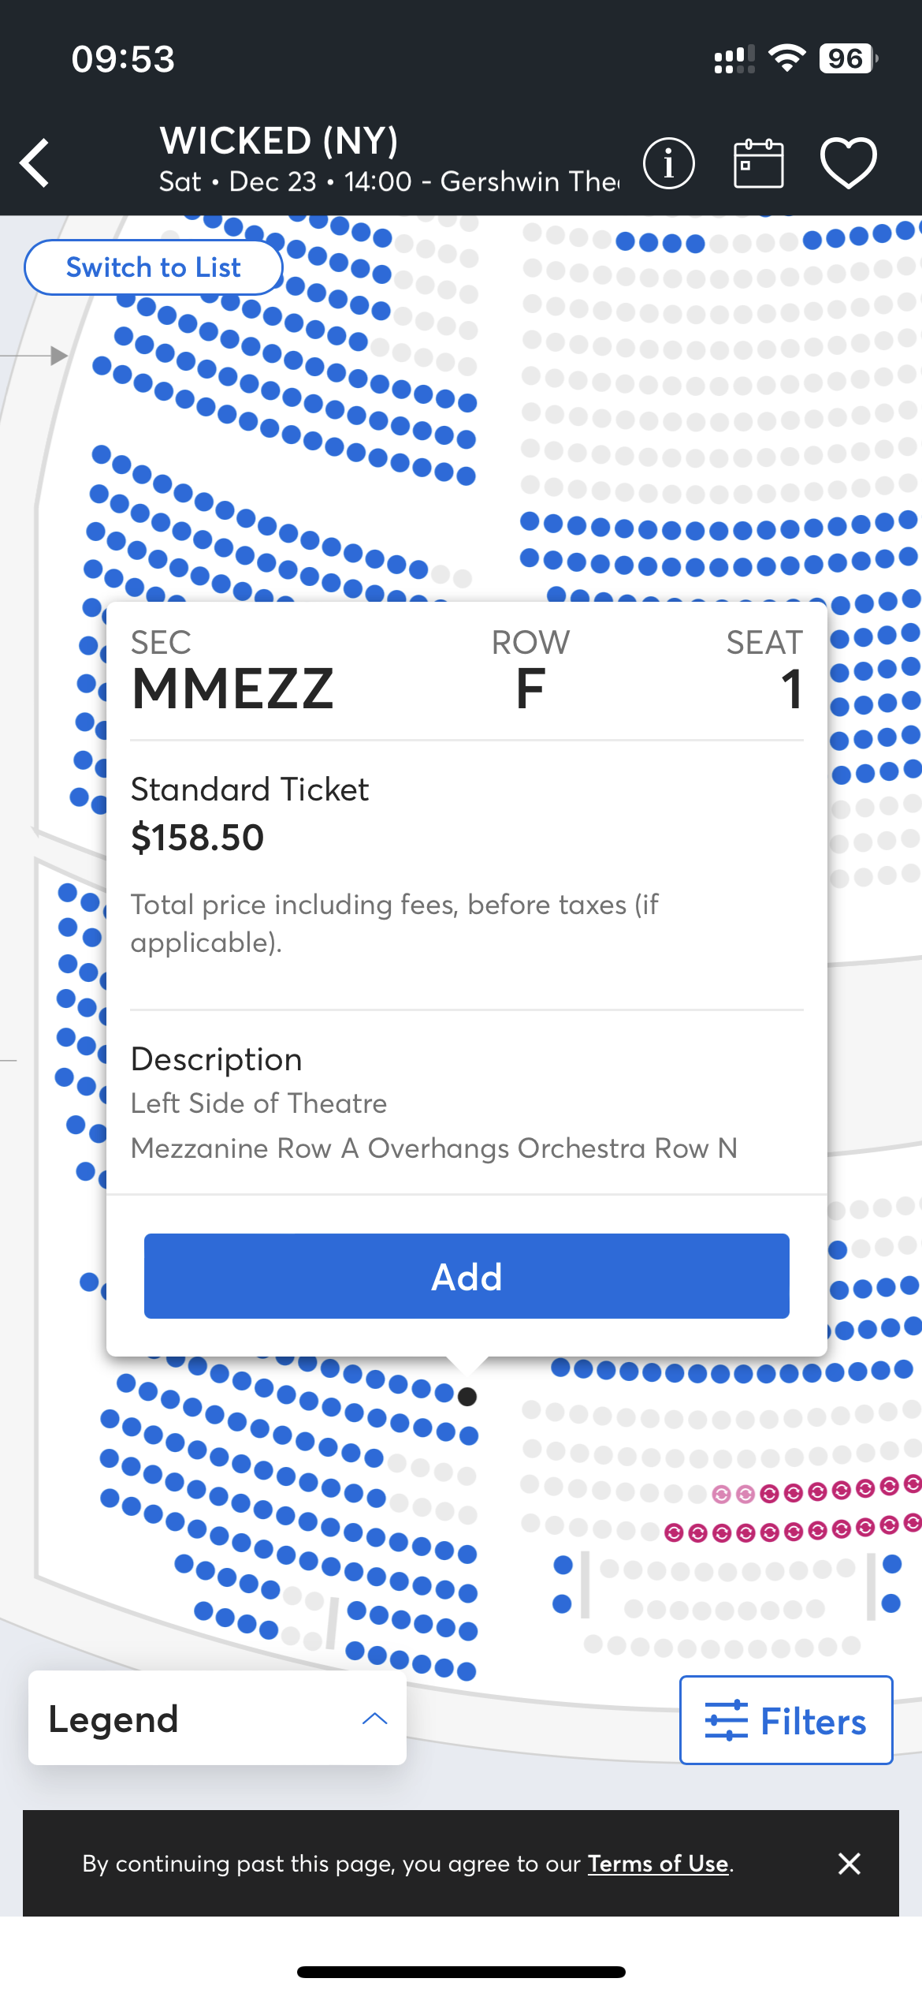Image resolution: width=922 pixels, height=1997 pixels.
Task: Expand the Legend panel chevron
Action: (x=374, y=1719)
